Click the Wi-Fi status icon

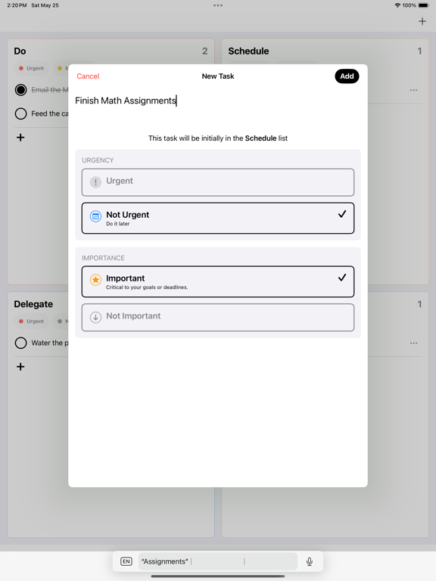(x=397, y=5)
